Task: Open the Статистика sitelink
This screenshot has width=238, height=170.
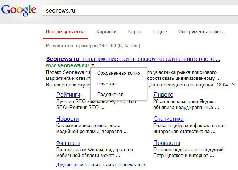Action: coord(168,119)
